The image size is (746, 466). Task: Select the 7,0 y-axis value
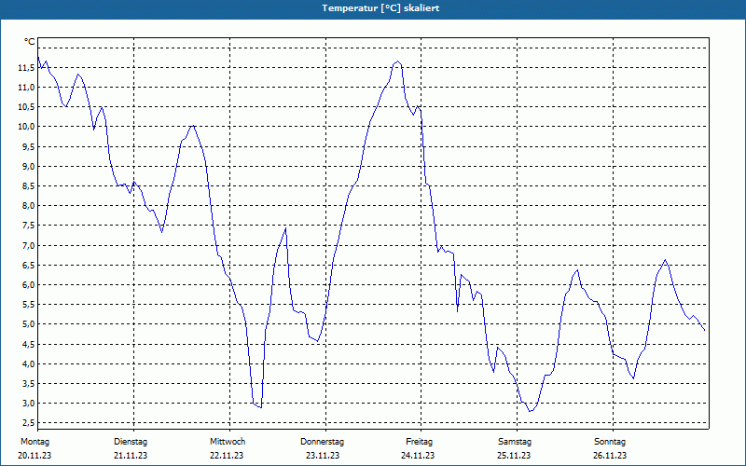pos(28,246)
